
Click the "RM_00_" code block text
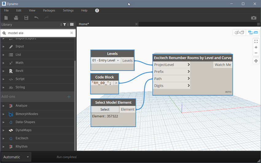(101, 83)
